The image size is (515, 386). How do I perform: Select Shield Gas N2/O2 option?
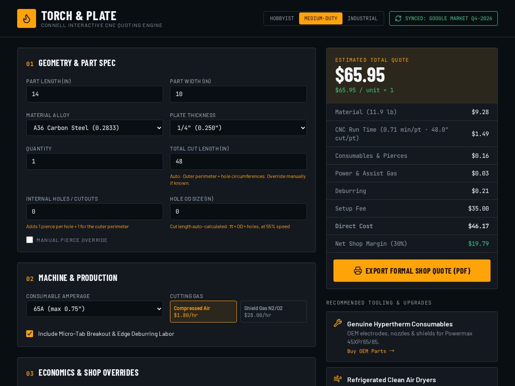pos(273,311)
